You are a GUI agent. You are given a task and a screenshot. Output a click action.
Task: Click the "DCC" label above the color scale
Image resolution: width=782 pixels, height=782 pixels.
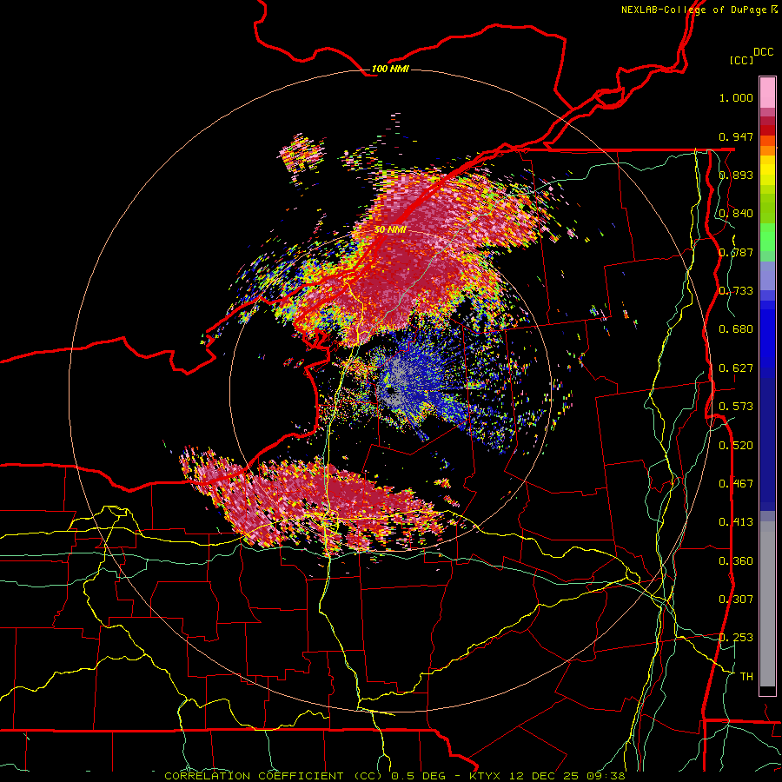click(763, 52)
